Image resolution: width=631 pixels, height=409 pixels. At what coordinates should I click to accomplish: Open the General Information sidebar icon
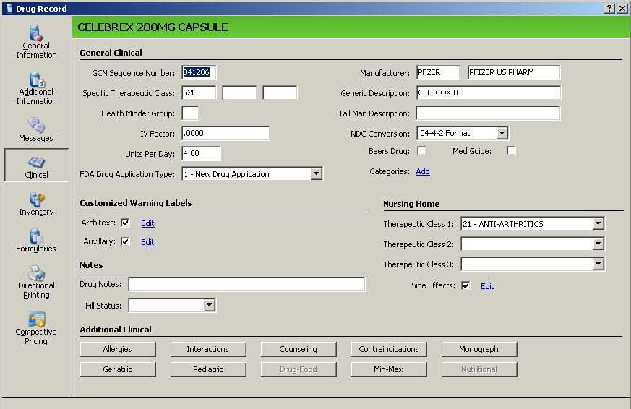36,42
